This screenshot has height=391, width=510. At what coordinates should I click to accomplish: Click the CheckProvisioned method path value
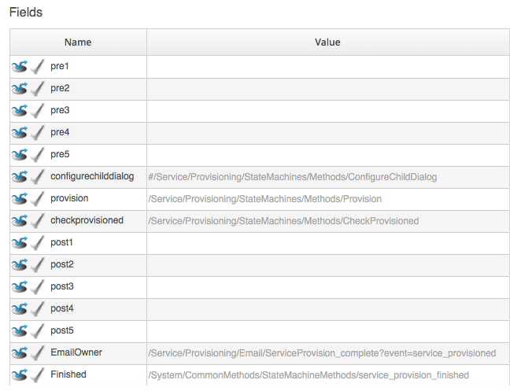(x=284, y=222)
